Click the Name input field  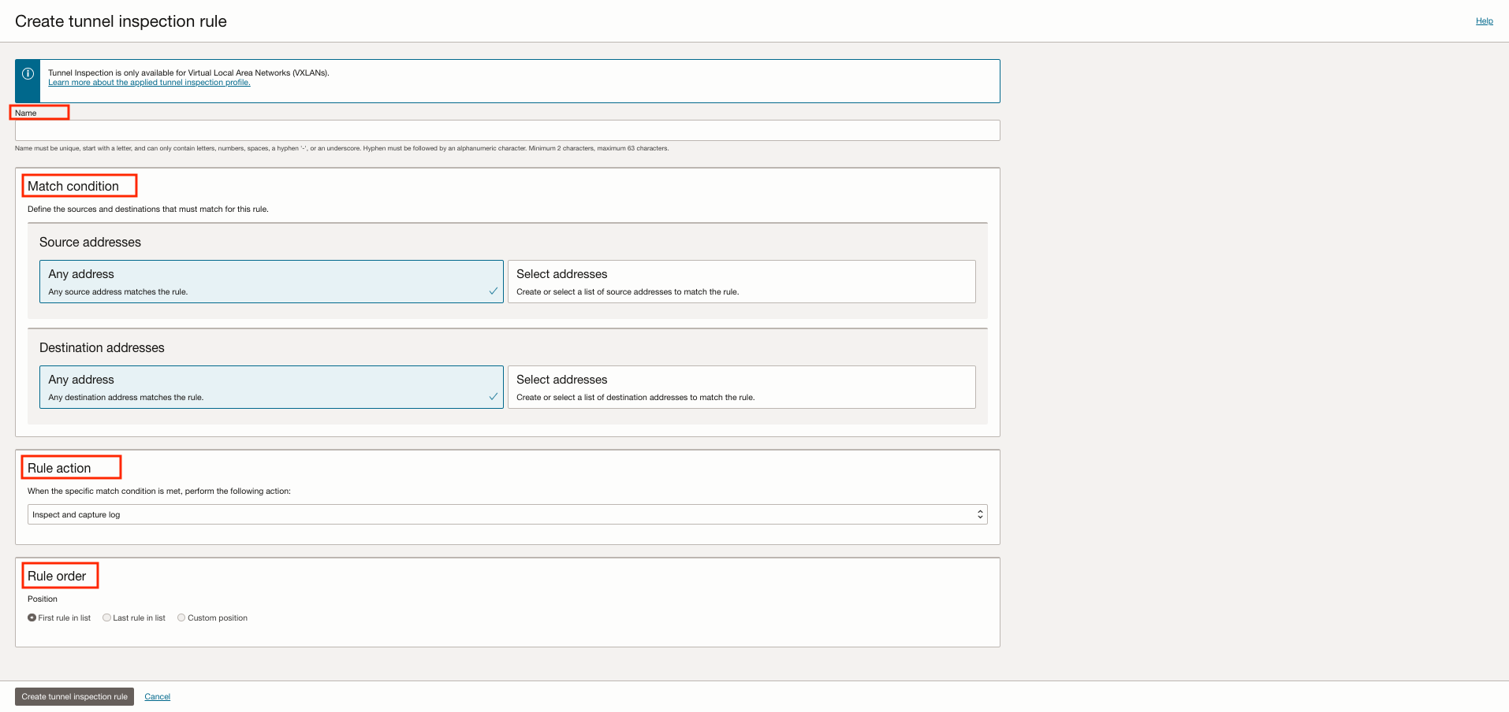(x=507, y=130)
